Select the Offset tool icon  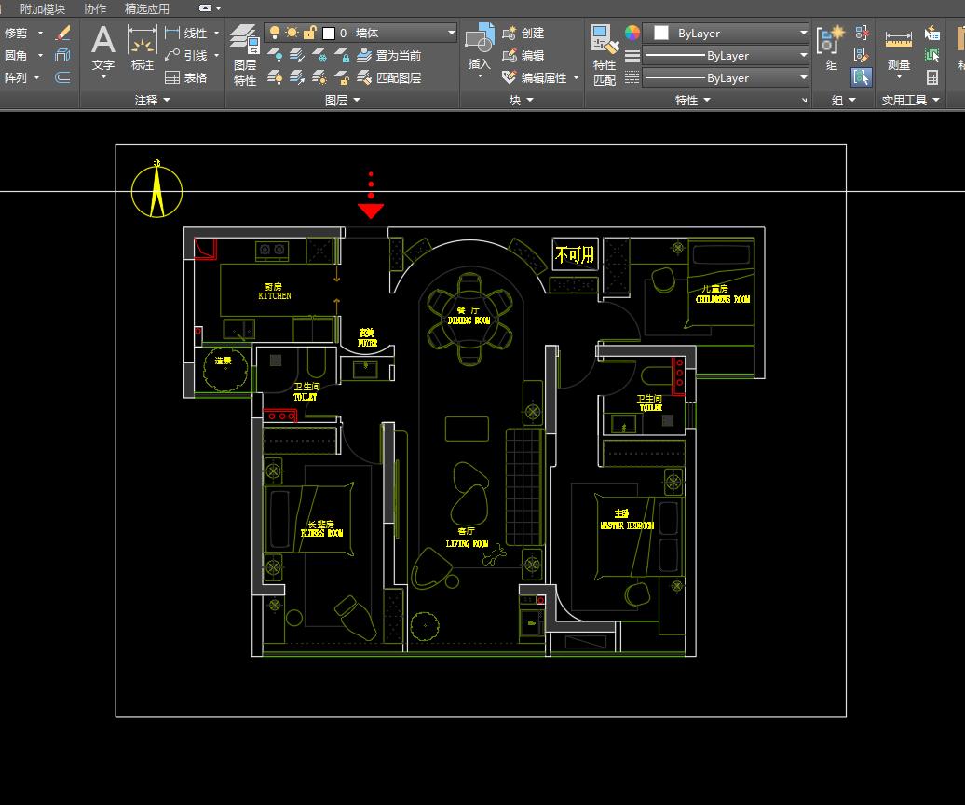pos(62,77)
